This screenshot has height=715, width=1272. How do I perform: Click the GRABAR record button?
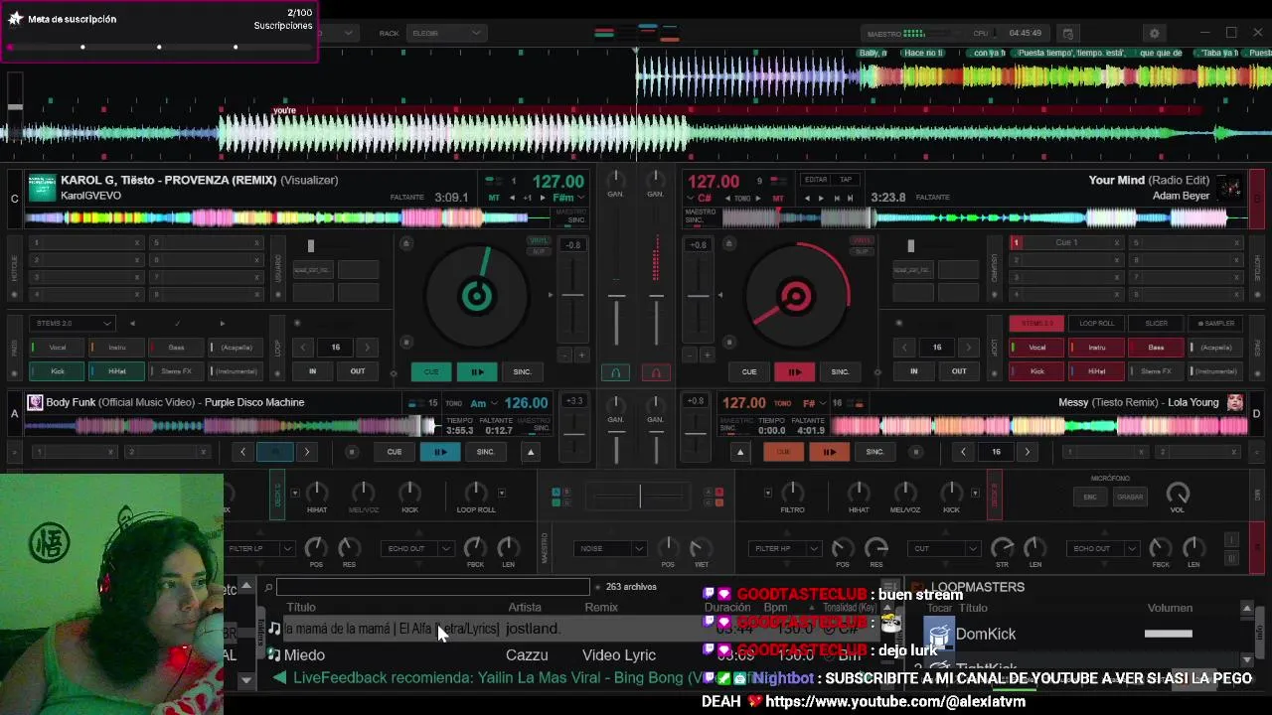[1130, 497]
